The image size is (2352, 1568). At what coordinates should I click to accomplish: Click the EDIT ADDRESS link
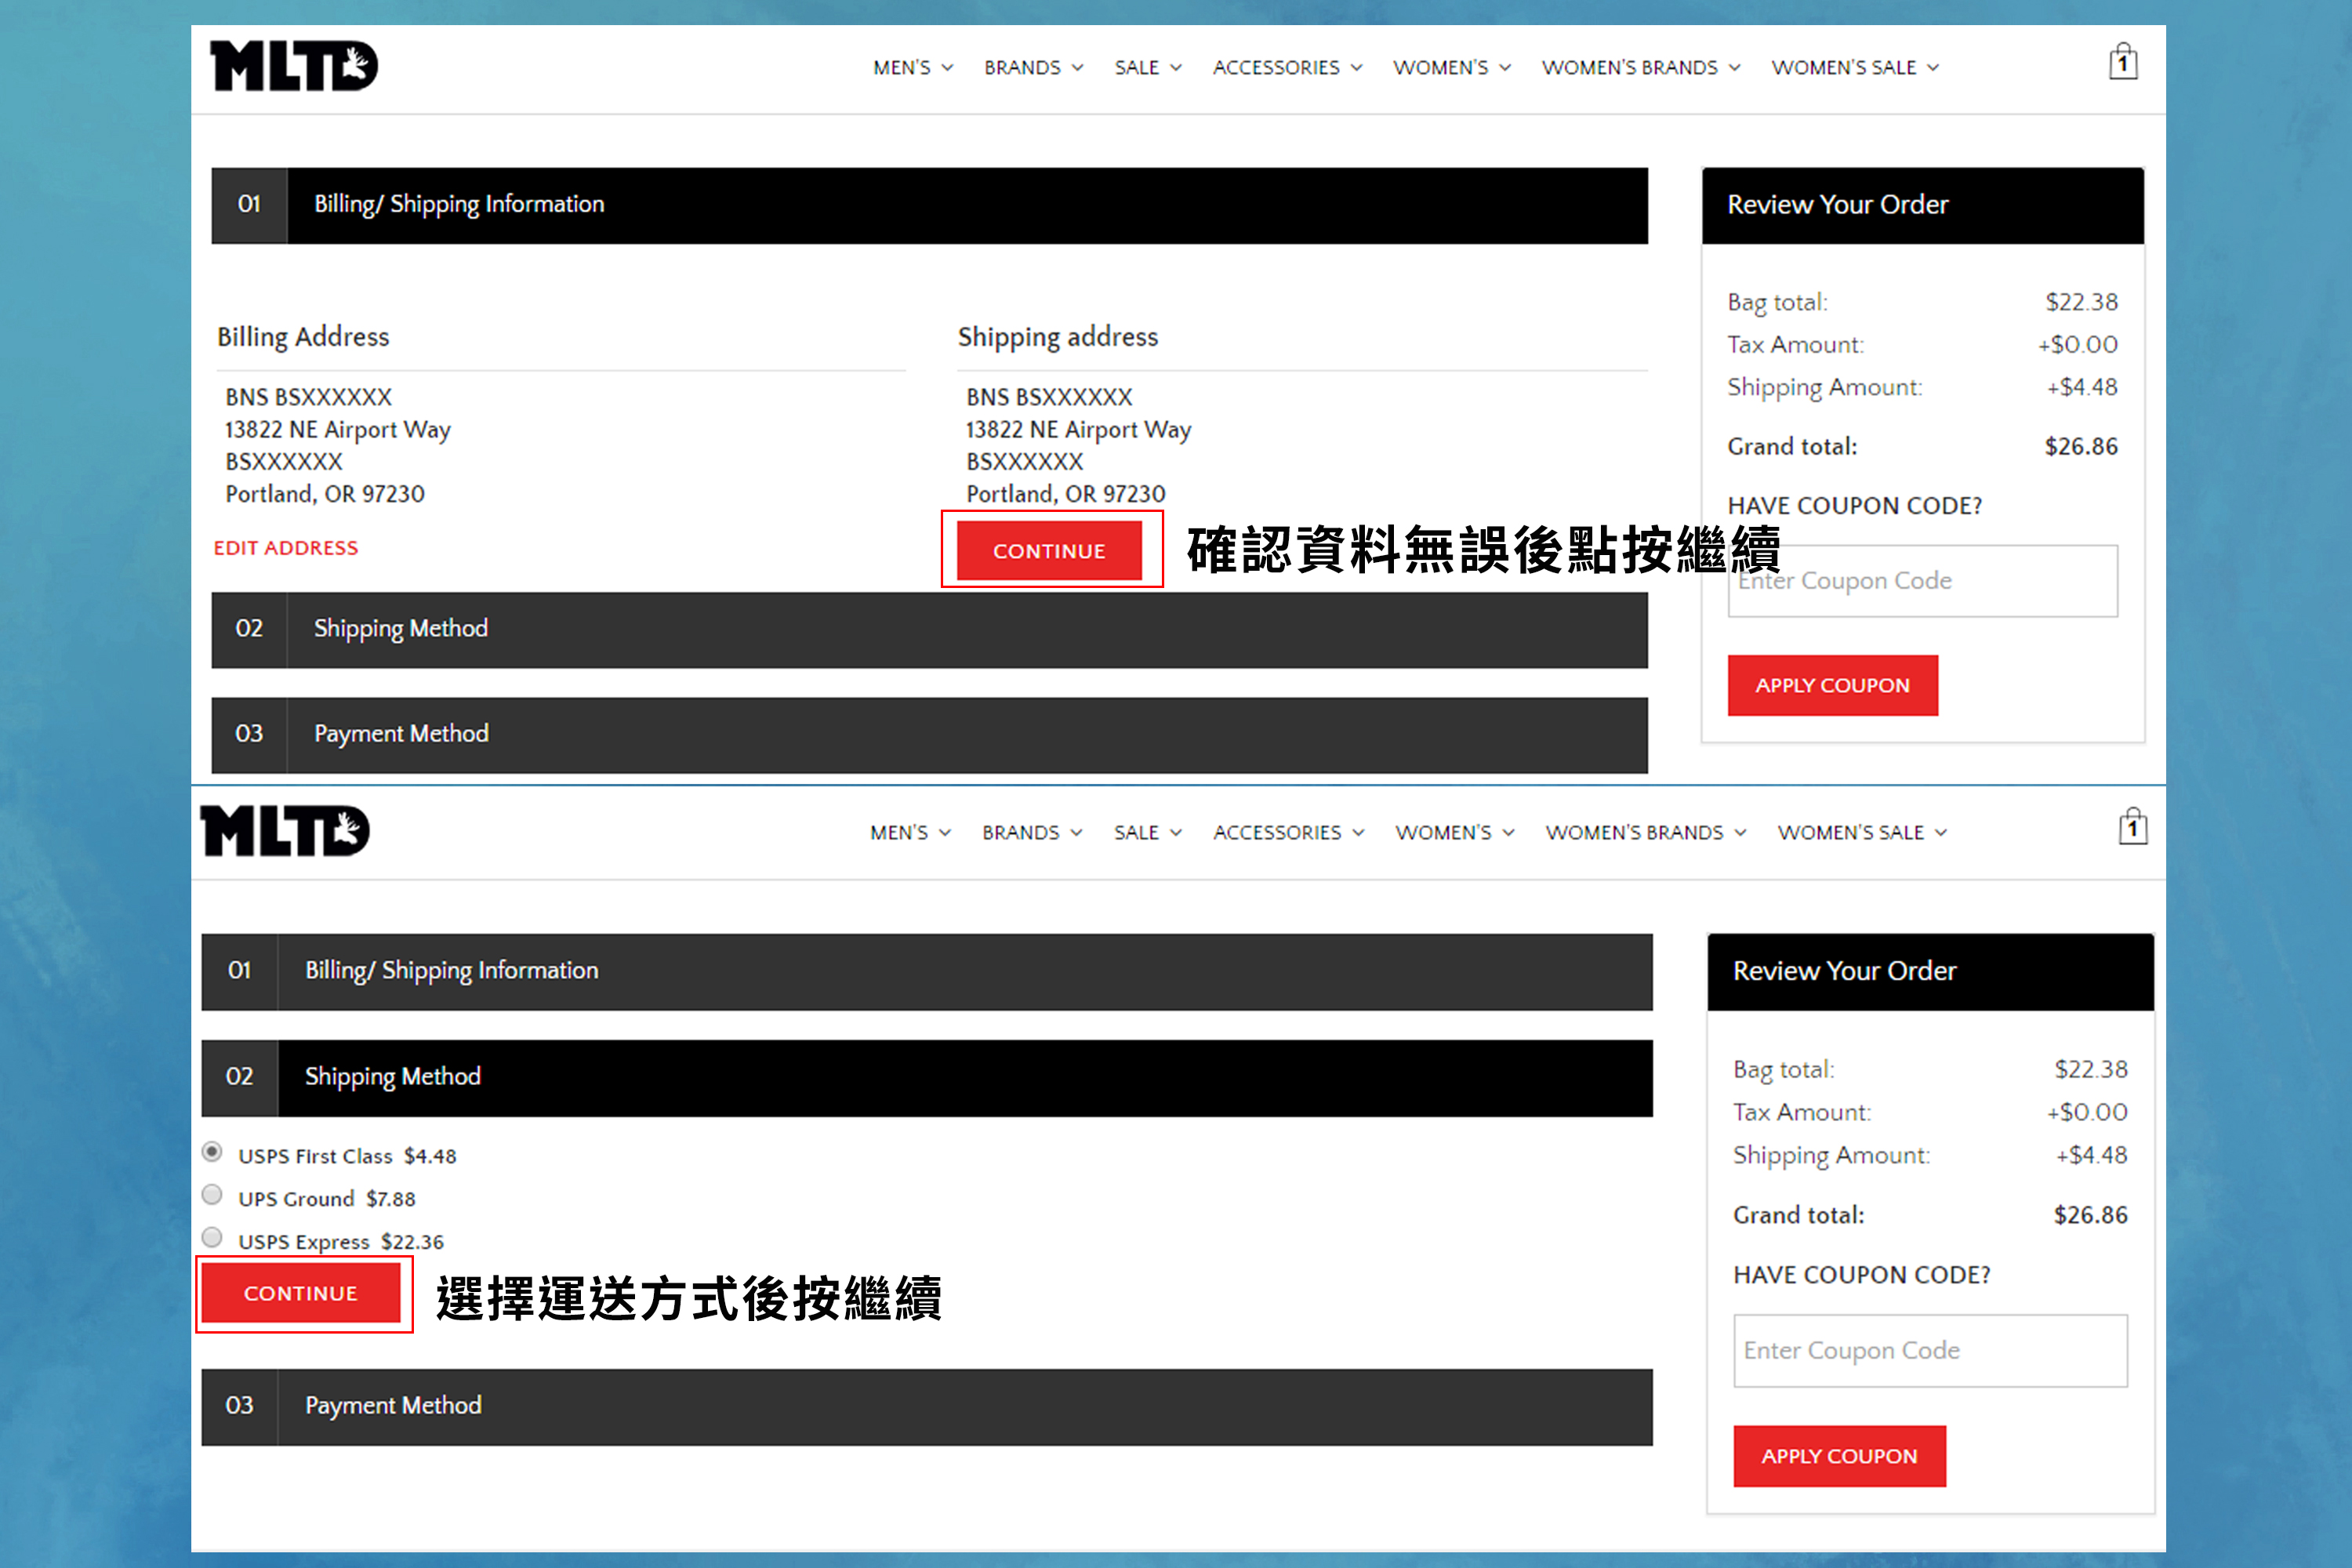pos(286,548)
